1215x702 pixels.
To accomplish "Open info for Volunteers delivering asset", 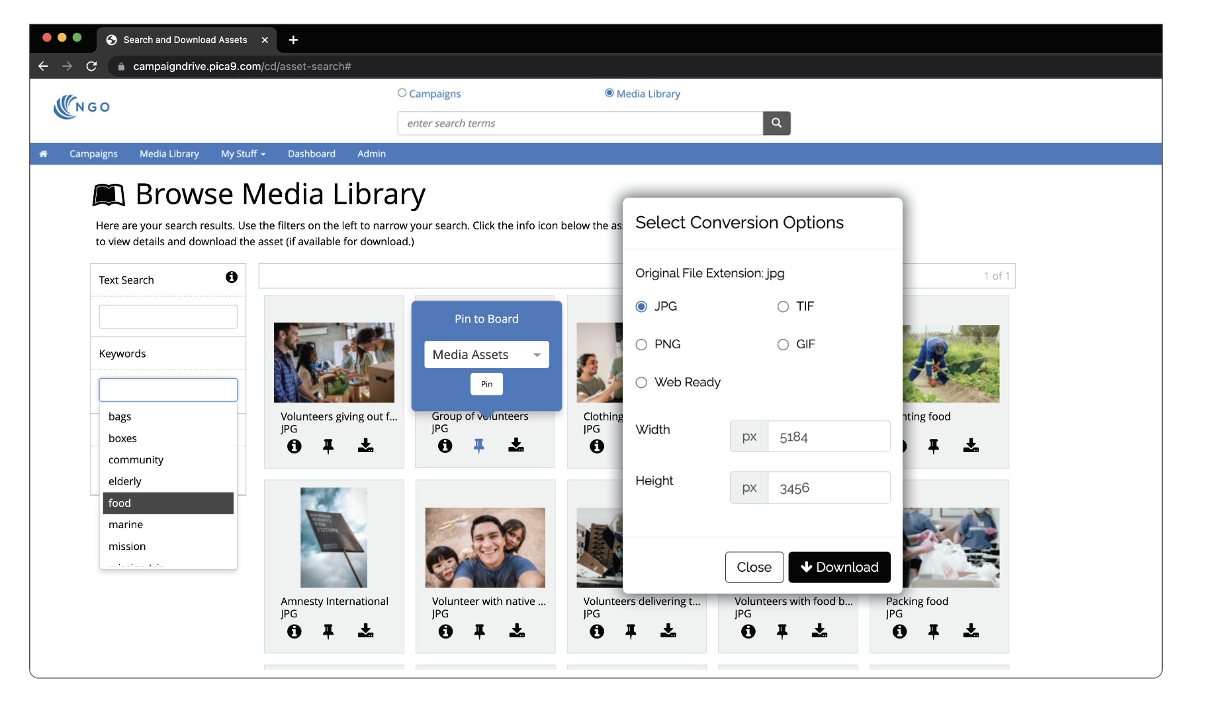I will (597, 631).
